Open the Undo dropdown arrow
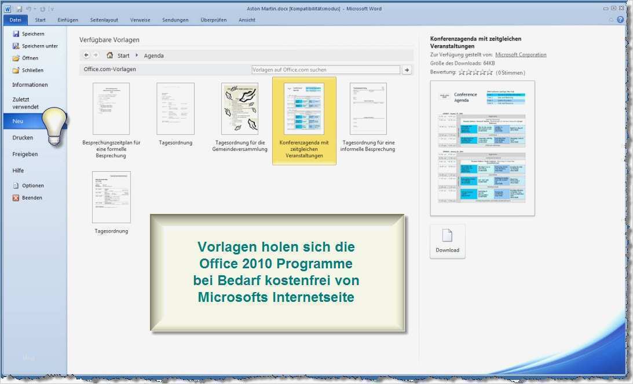 pos(35,9)
